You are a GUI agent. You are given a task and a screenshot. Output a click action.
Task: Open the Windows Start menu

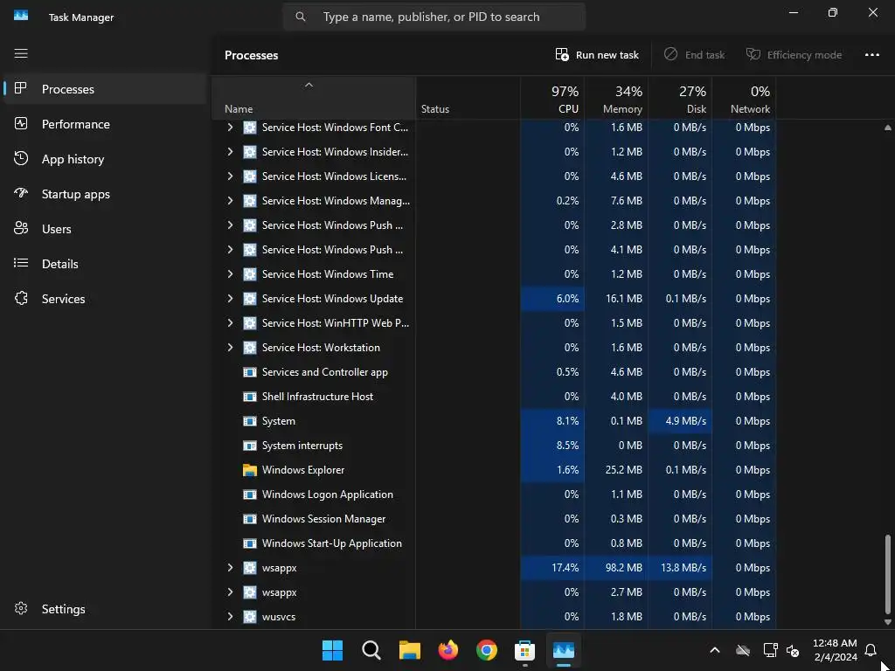332,650
